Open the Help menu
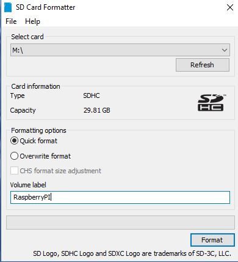The height and width of the screenshot is (262, 238). pos(32,21)
